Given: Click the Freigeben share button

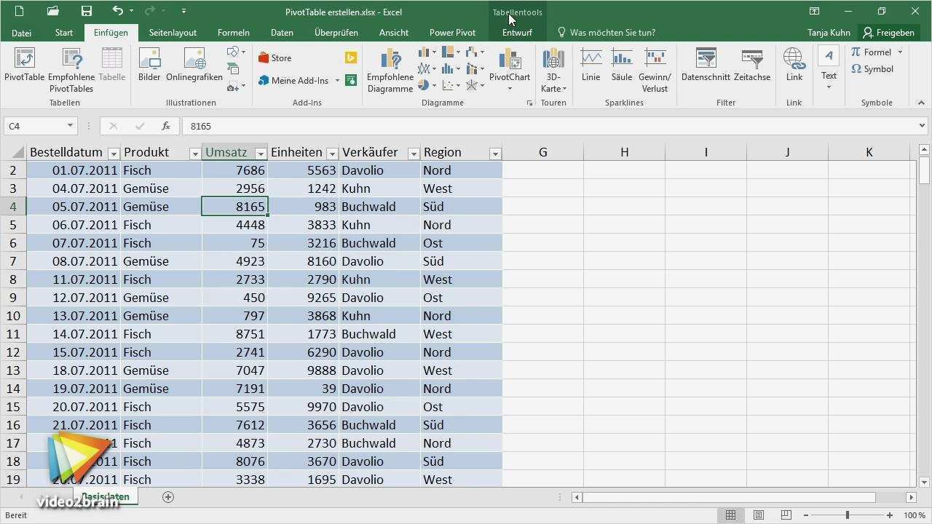Looking at the screenshot, I should click(888, 33).
